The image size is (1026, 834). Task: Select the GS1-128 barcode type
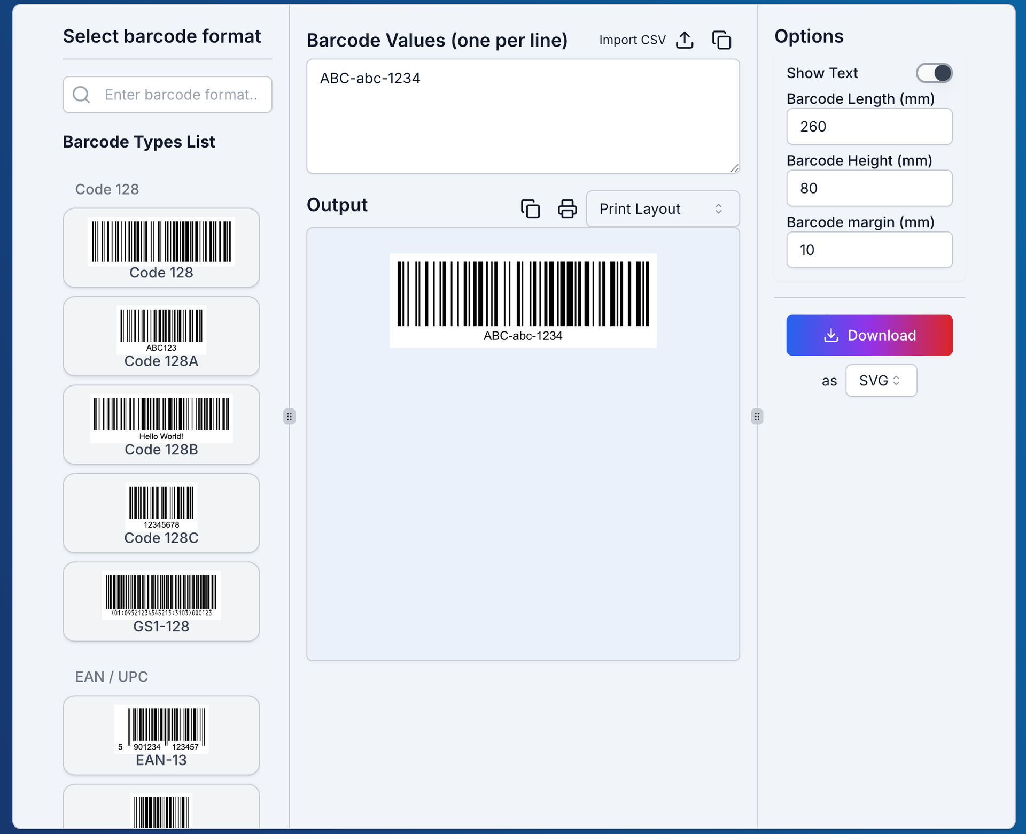(161, 601)
